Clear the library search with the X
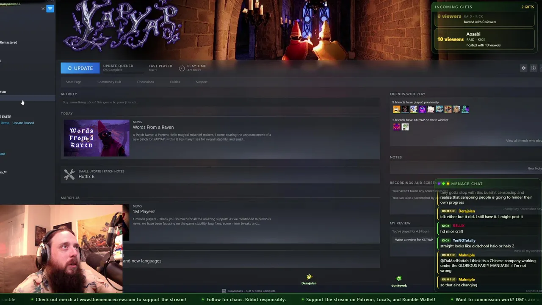This screenshot has width=542, height=305. (43, 8)
